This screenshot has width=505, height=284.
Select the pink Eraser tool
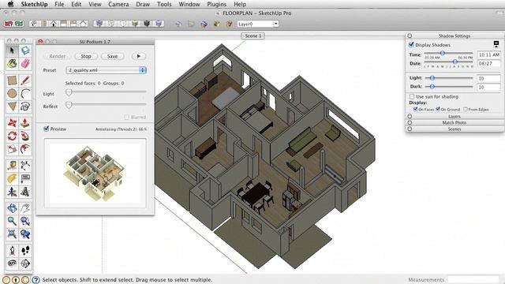[25, 63]
